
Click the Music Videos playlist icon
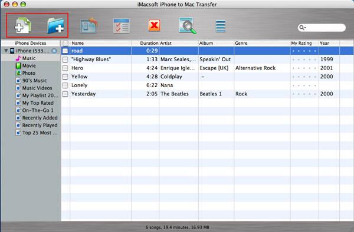point(18,88)
